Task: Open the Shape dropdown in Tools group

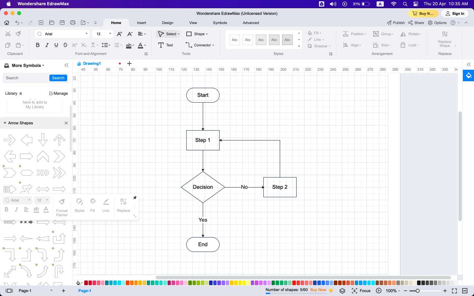Action: coord(198,34)
